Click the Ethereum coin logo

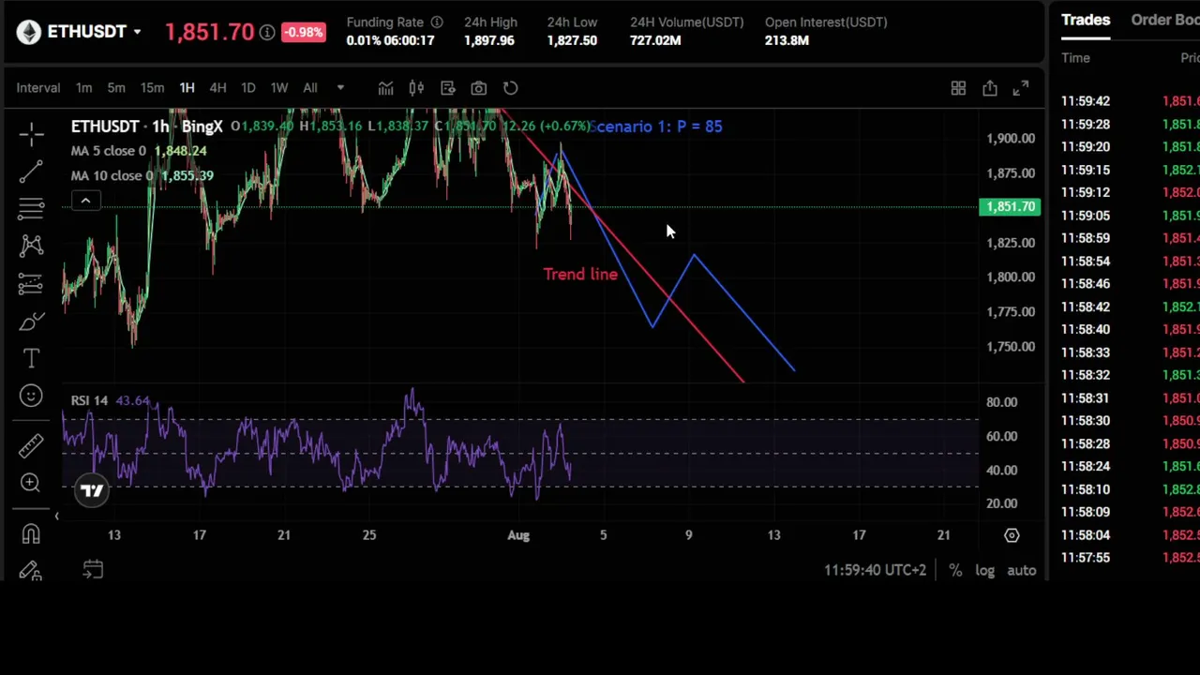click(x=29, y=32)
